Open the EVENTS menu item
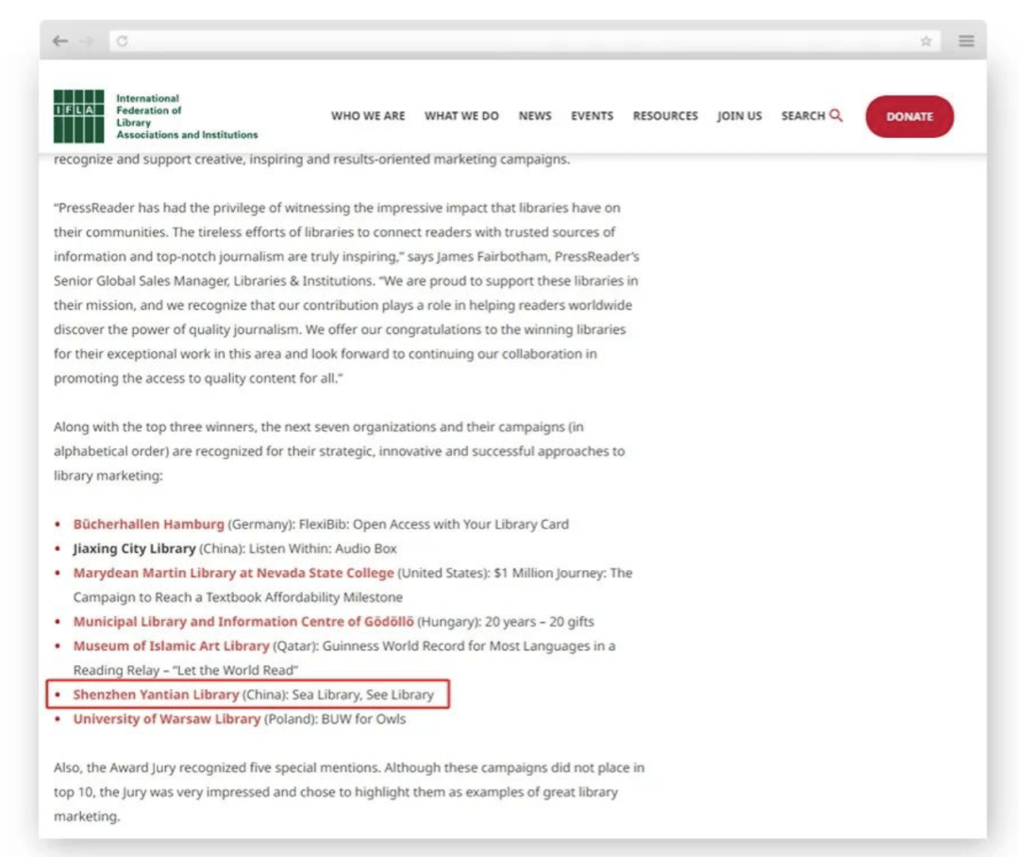 click(x=592, y=116)
